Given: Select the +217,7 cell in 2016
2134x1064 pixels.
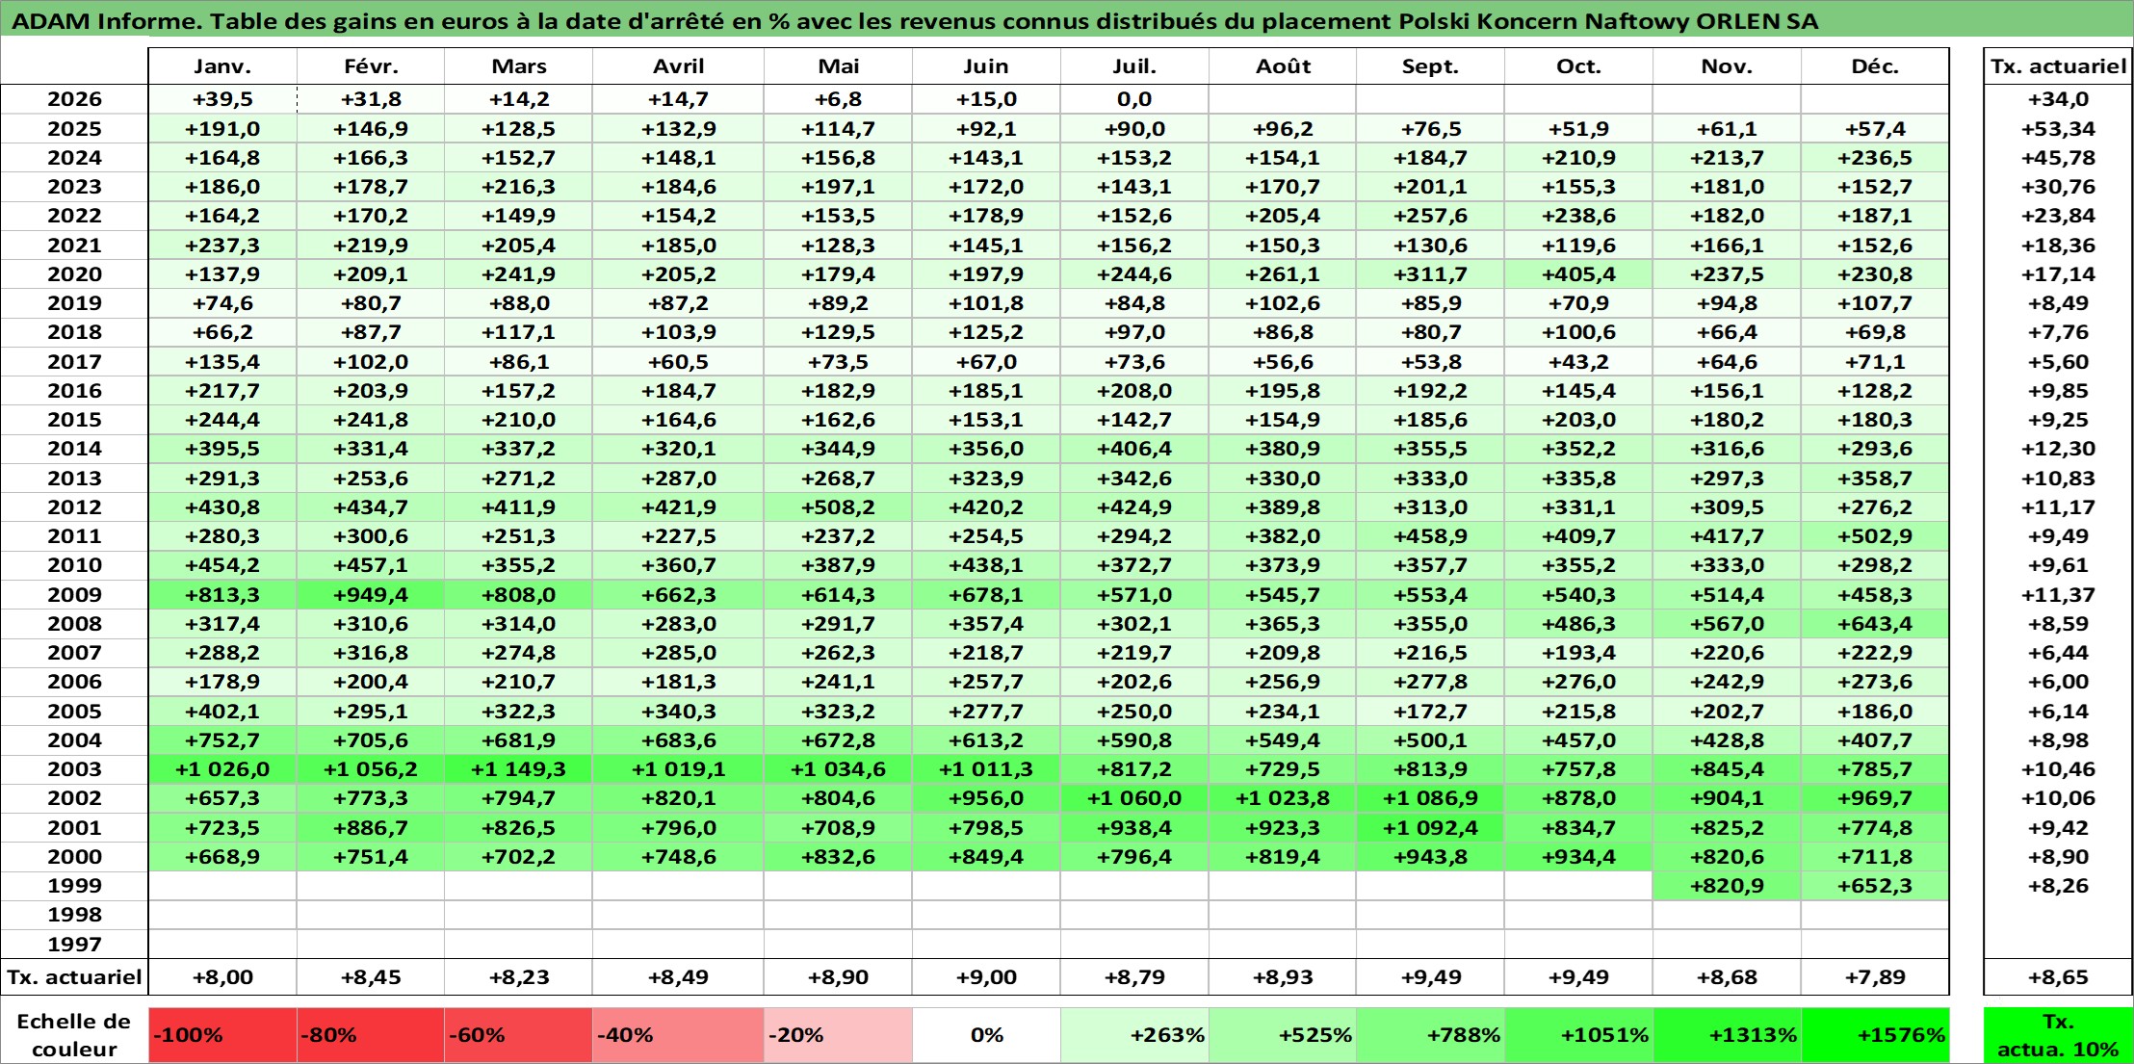Looking at the screenshot, I should (222, 391).
